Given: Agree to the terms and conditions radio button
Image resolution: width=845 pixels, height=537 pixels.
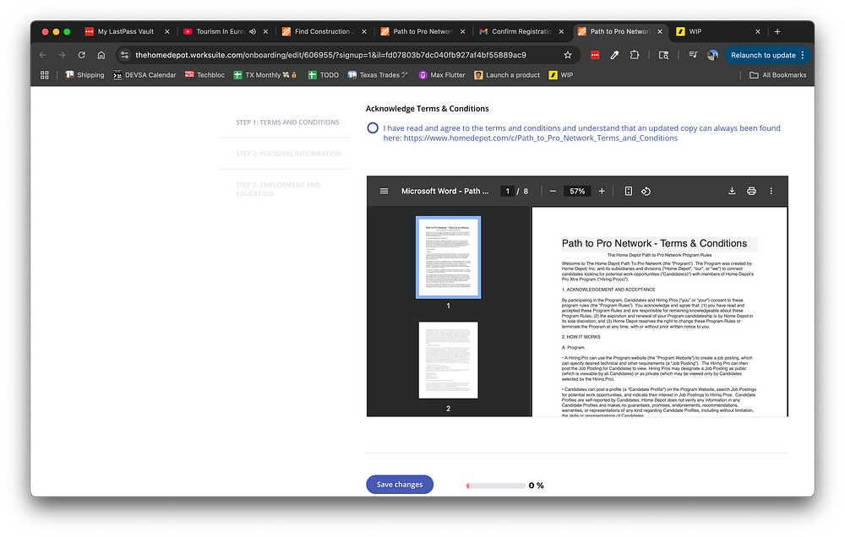Looking at the screenshot, I should point(373,128).
